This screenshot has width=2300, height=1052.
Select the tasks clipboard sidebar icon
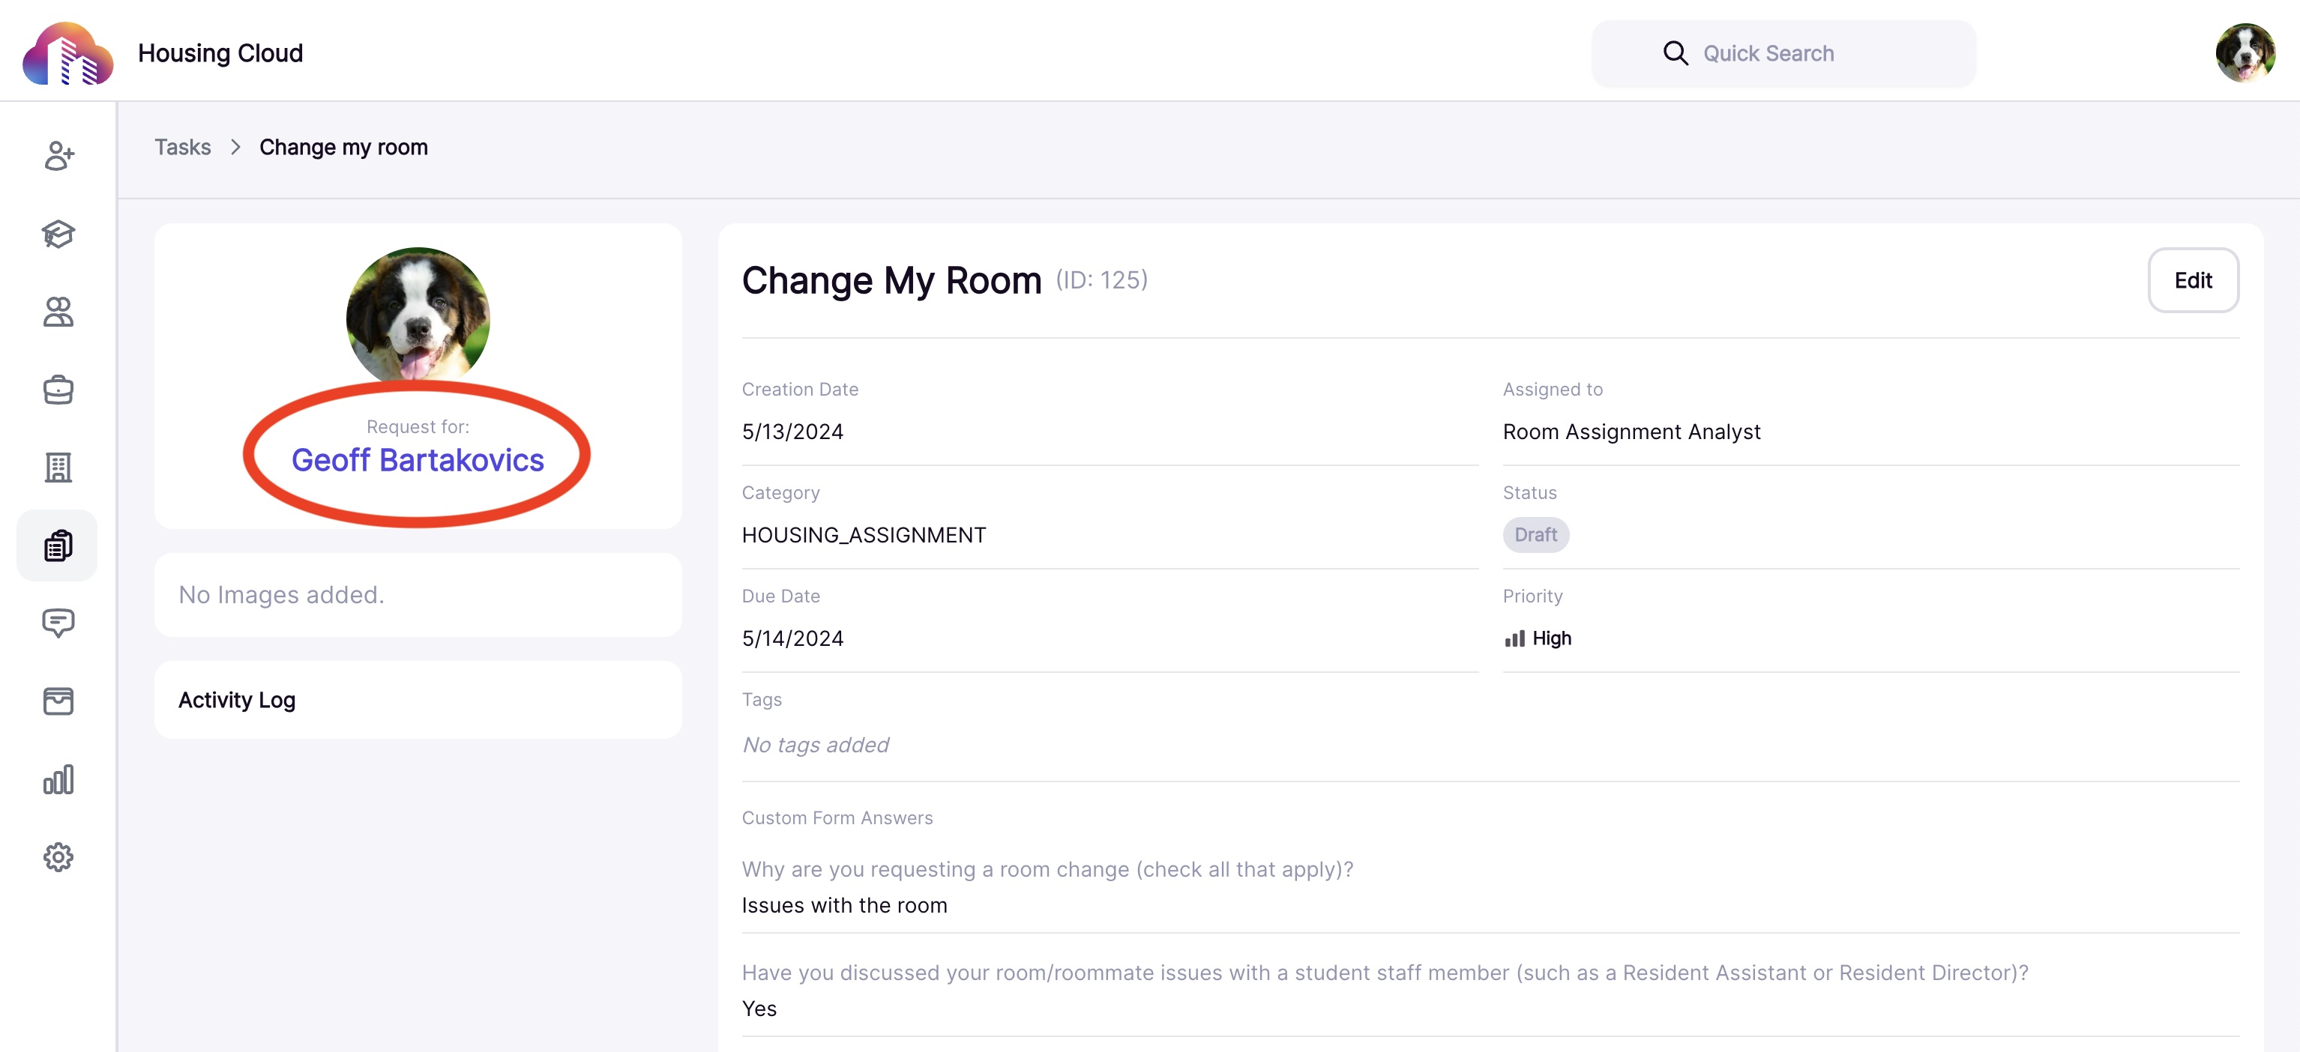point(58,545)
